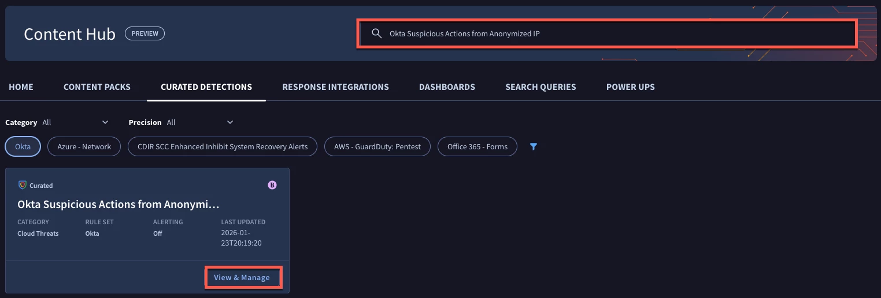Toggle the Office 365 - Forms chip
This screenshot has width=881, height=298.
tap(477, 146)
